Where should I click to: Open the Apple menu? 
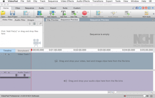4,1
